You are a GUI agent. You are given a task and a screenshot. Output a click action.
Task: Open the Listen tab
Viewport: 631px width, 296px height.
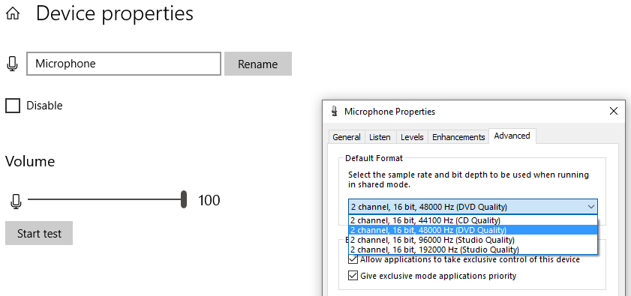(x=380, y=137)
